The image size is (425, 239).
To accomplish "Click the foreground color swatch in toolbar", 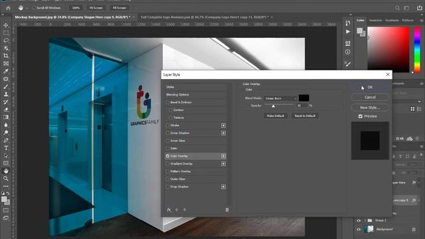I will pos(4,199).
